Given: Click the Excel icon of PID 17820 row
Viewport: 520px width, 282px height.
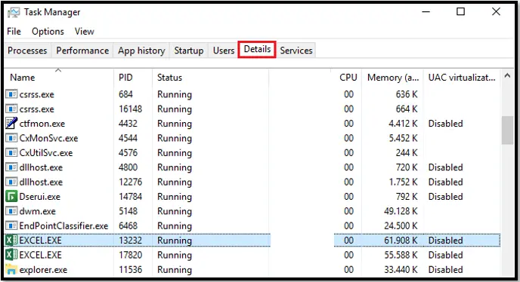Looking at the screenshot, I should (x=11, y=255).
